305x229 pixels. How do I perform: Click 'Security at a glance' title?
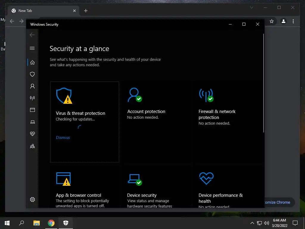click(79, 49)
